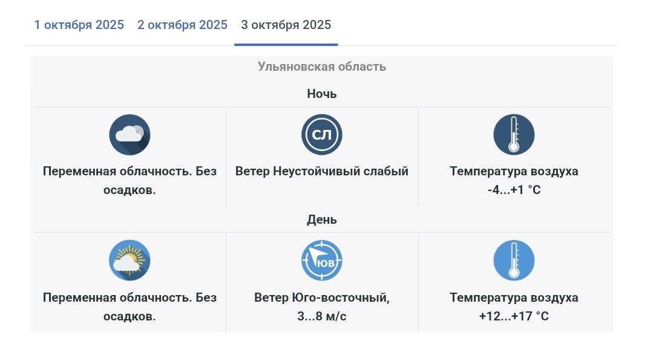Click the light blue daytime thermometer icon
The height and width of the screenshot is (341, 653).
pos(514,260)
